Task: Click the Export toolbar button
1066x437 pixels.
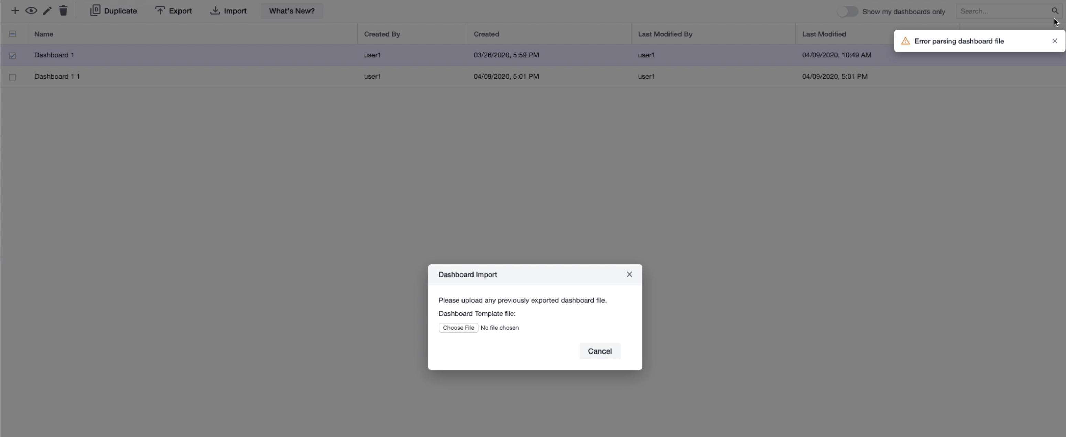Action: (x=173, y=11)
